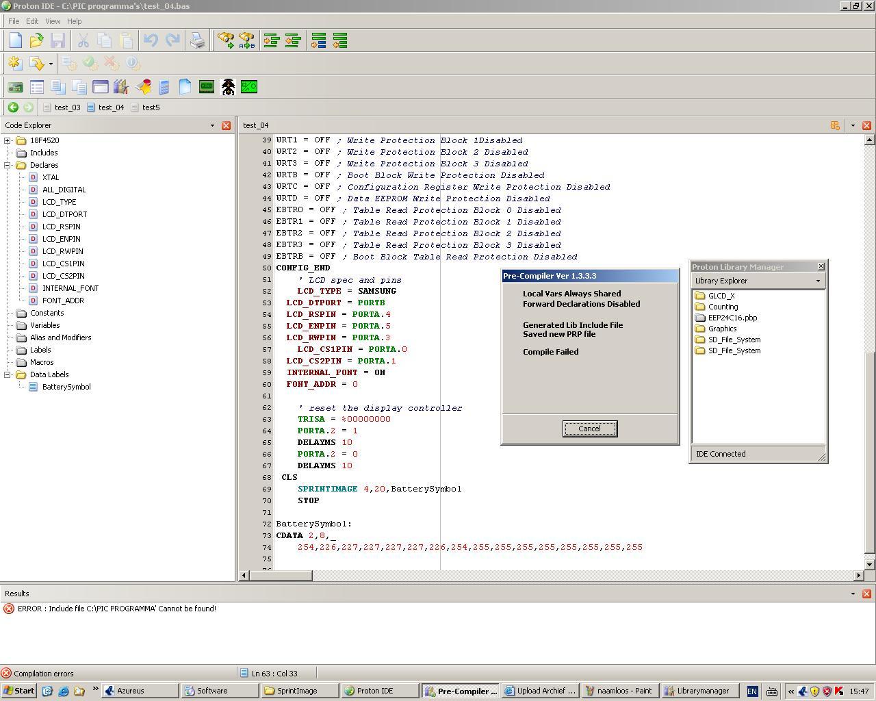Open the Library Explorer dropdown
The image size is (876, 701).
click(817, 281)
